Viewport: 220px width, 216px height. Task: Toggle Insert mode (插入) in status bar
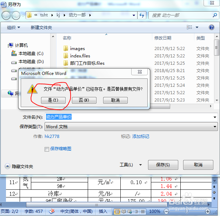coord(103,211)
